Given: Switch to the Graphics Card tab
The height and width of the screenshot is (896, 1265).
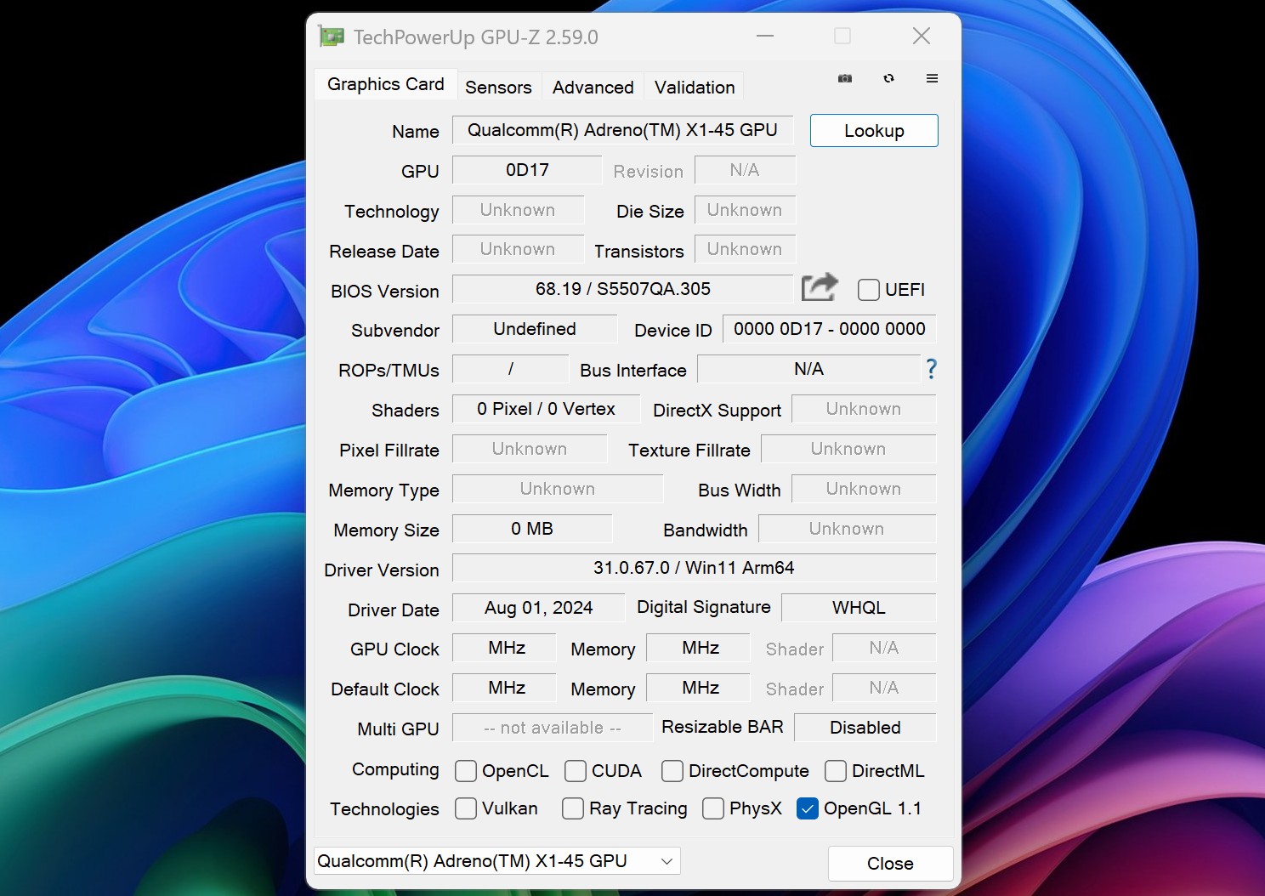Looking at the screenshot, I should [385, 84].
